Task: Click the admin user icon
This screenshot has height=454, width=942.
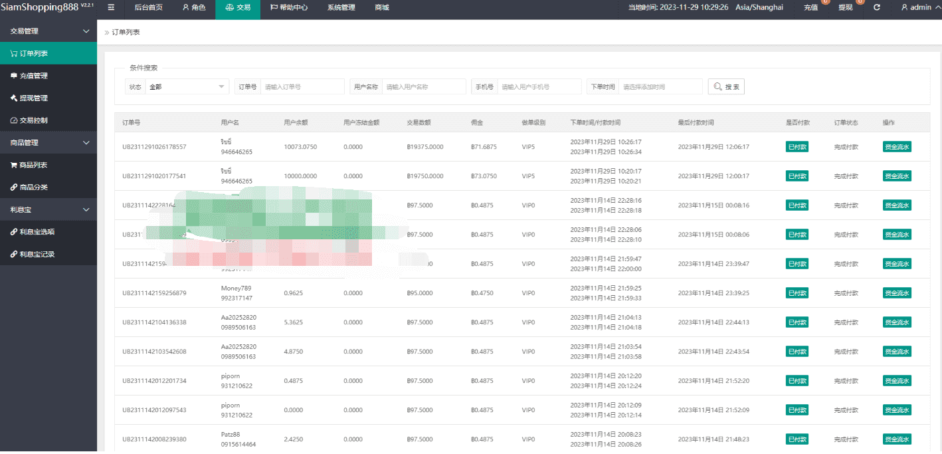Action: 904,7
